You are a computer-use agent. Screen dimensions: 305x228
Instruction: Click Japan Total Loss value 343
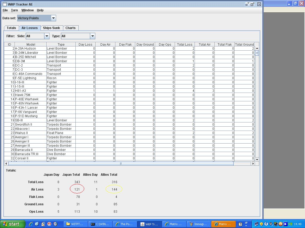pos(77,182)
